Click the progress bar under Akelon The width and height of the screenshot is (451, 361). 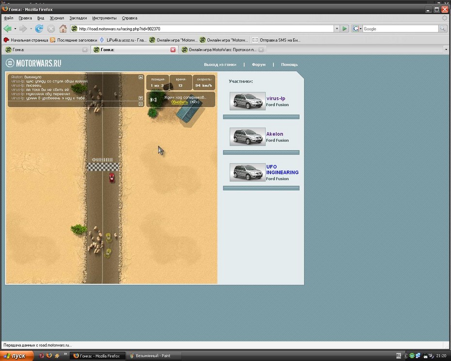[261, 152]
